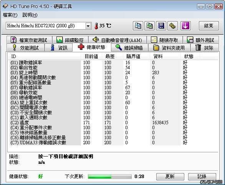Screen dimensions: 225x185
Task: Open the 檔案(F) menu
Action: [10, 15]
